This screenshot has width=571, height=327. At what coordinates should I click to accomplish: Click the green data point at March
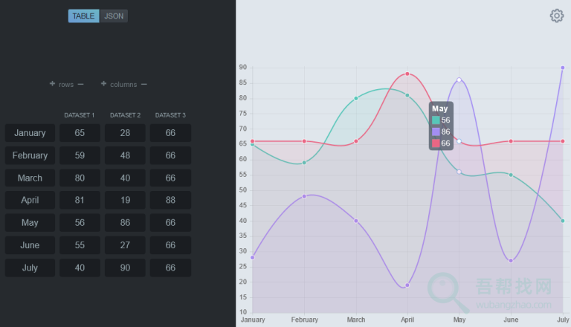pos(356,98)
